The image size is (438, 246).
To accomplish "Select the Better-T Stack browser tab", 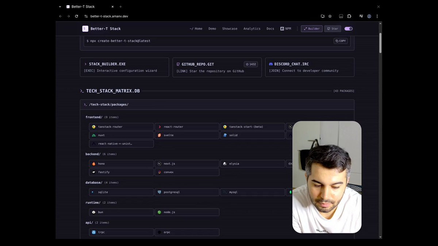I will [90, 7].
